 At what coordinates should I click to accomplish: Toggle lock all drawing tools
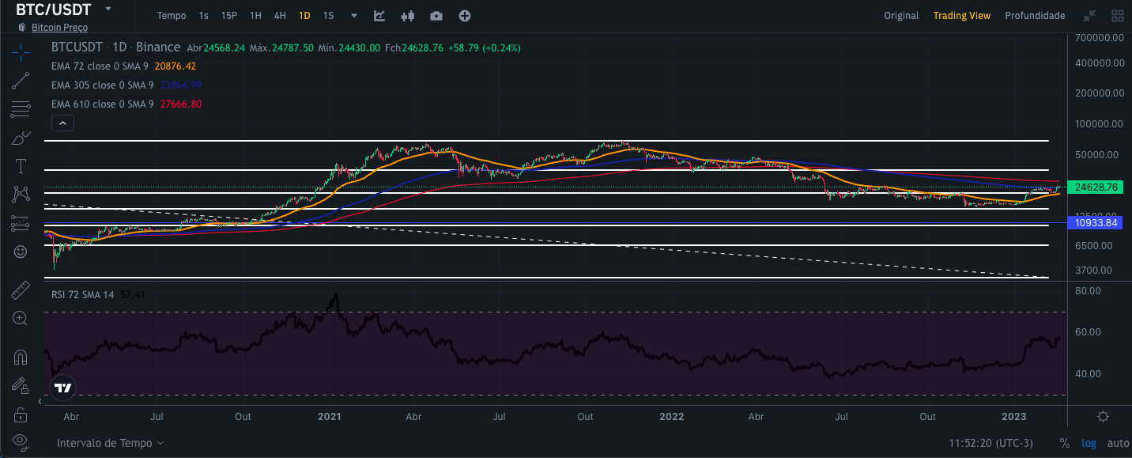coord(21,414)
